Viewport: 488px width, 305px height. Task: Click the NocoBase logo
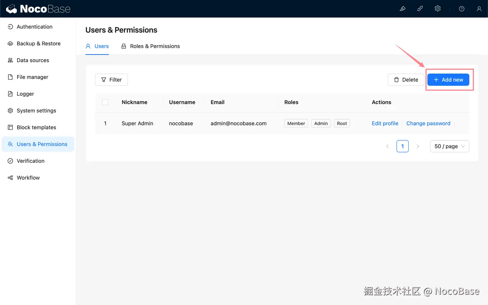(x=38, y=9)
